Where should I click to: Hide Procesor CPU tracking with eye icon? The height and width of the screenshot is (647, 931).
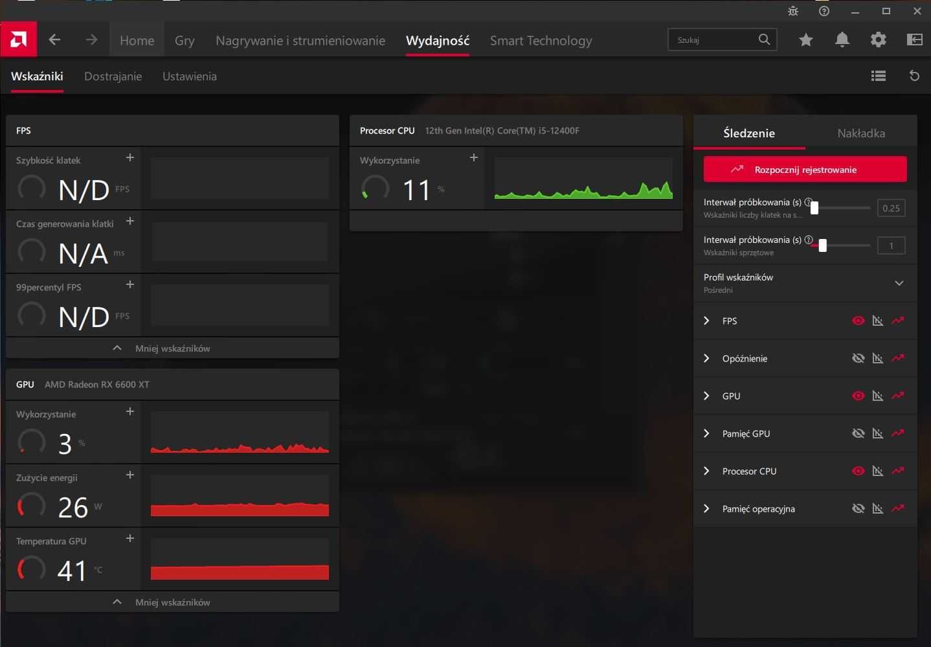pos(858,471)
